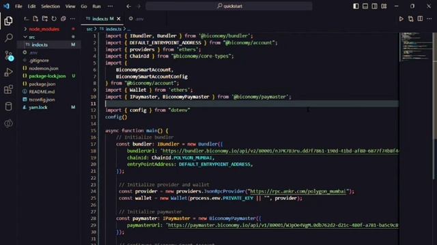The image size is (437, 245).
Task: Open editor more actions ellipsis
Action: pos(429,18)
